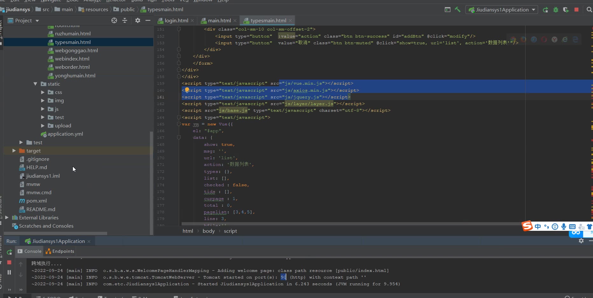Screen dimensions: 593x298
Task: Stop the running app via top toolbar
Action: (x=576, y=10)
